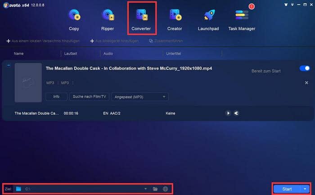Click the Info button

pyautogui.click(x=56, y=96)
